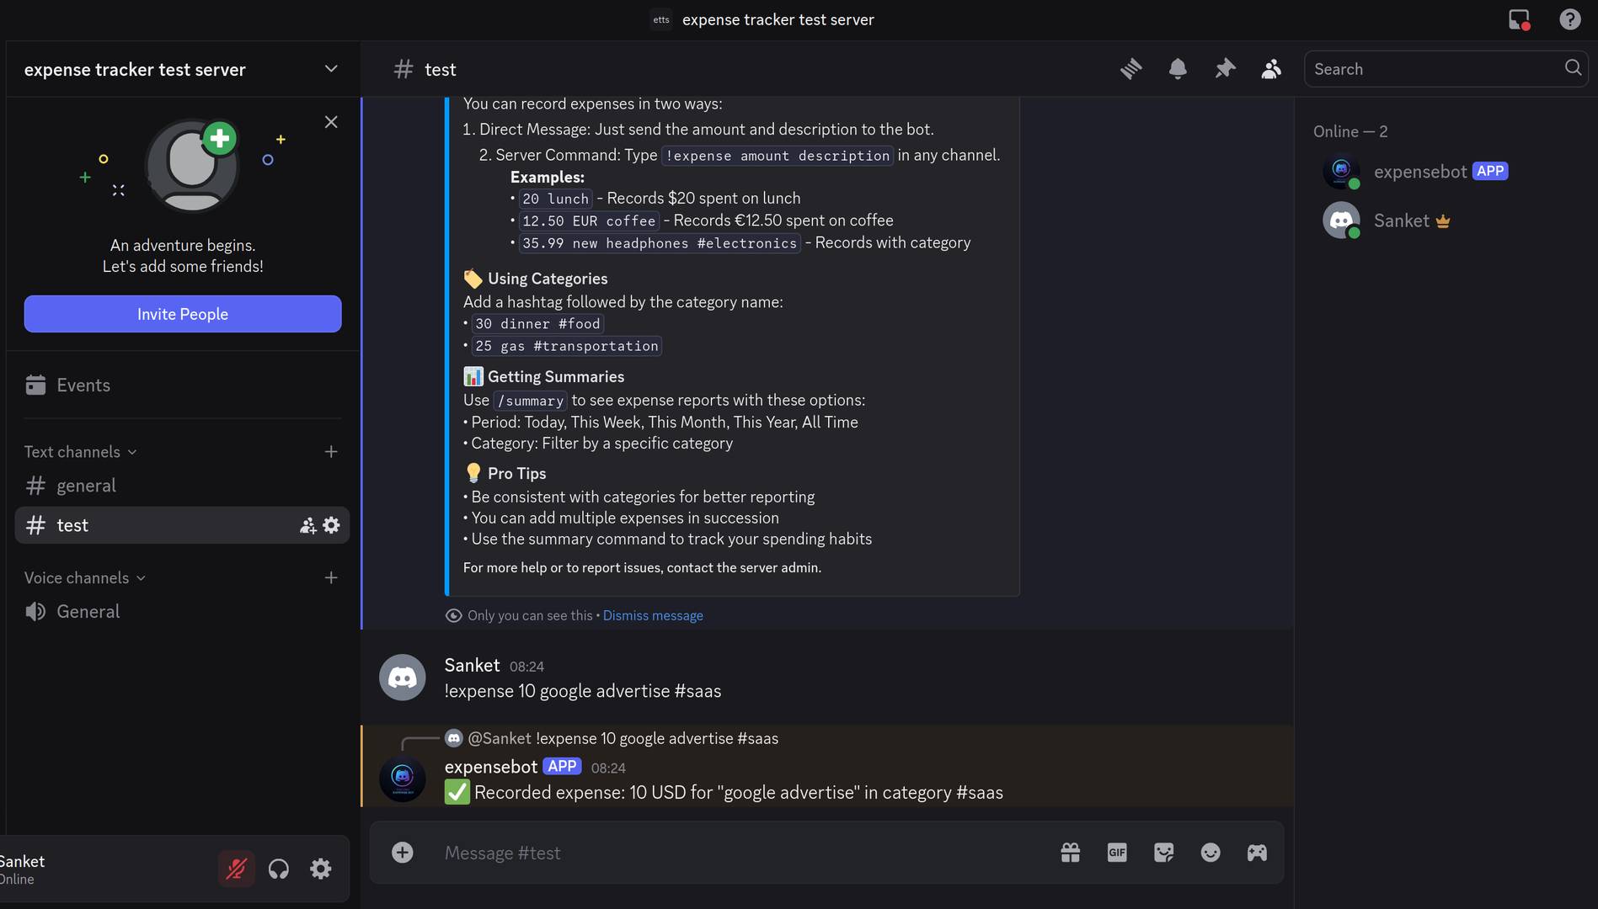
Task: Click the '20 lunch' example code
Action: [555, 199]
